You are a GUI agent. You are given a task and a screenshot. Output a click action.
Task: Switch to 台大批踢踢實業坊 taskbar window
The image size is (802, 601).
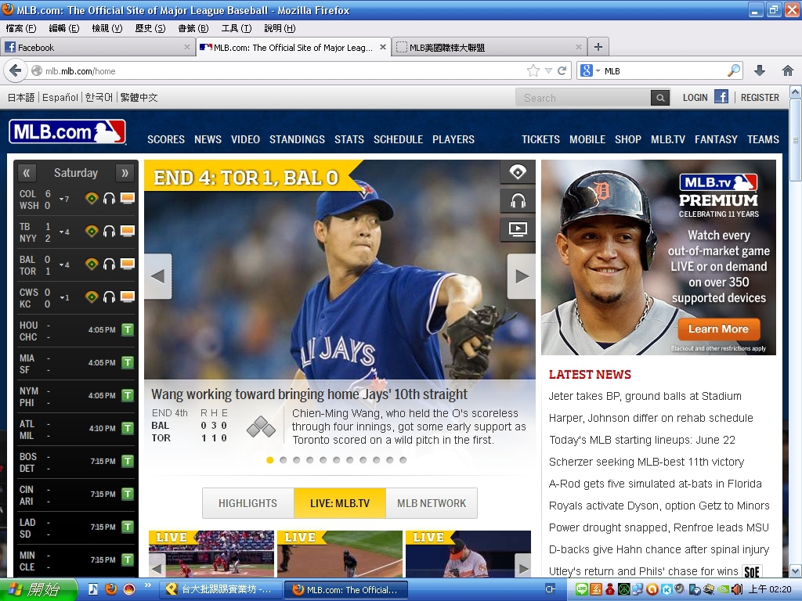pos(220,590)
